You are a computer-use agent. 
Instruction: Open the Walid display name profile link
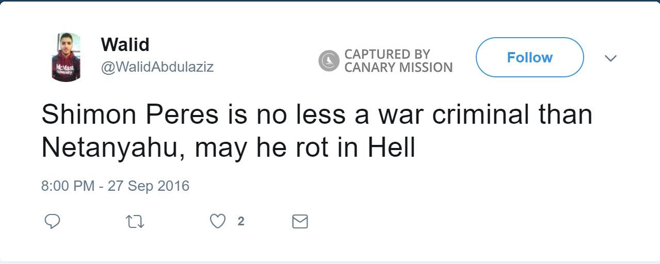coord(125,45)
